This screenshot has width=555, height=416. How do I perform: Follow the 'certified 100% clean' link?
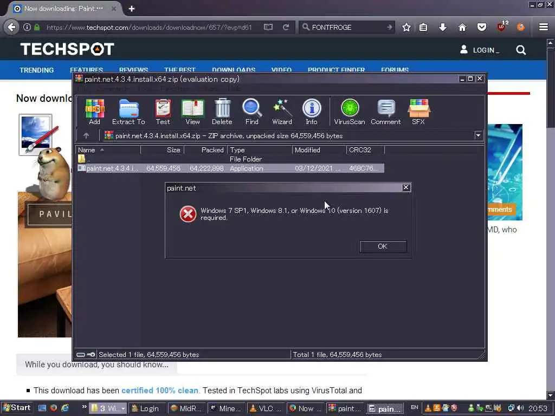pyautogui.click(x=160, y=391)
